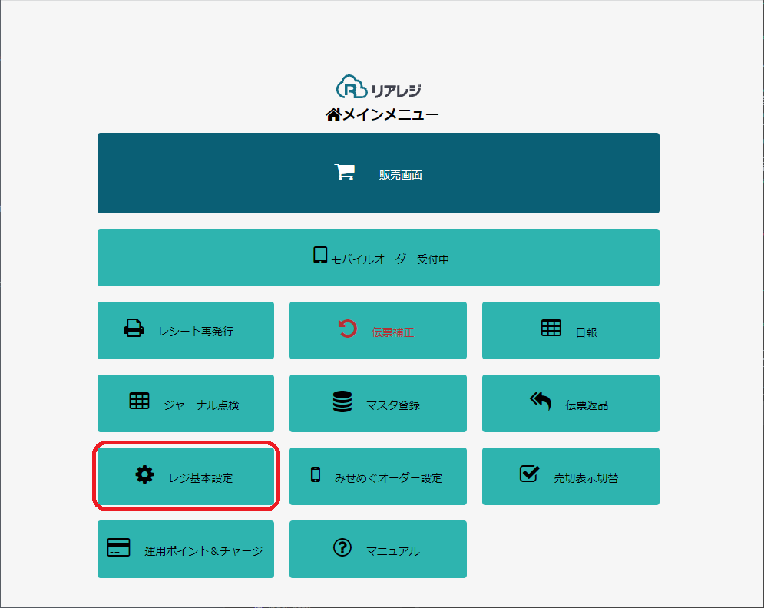Click the table icon beside ジャーナル点検
764x608 pixels.
139,401
